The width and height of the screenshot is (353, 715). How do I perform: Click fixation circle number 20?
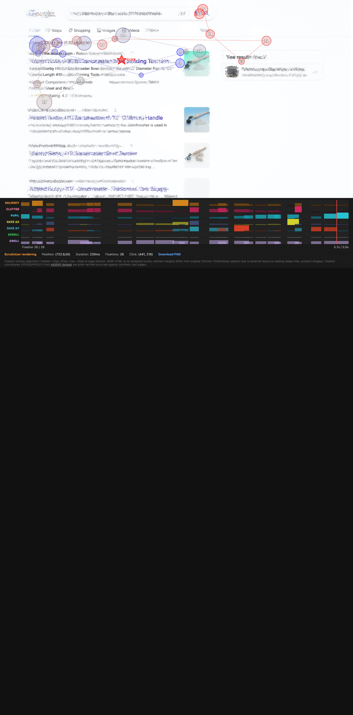[x=102, y=45]
